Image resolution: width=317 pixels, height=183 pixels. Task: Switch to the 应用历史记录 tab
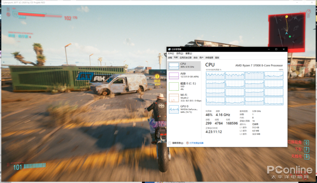(x=186, y=58)
